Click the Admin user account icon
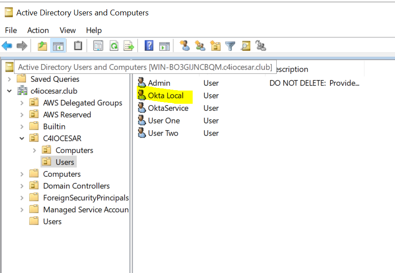 pyautogui.click(x=142, y=82)
